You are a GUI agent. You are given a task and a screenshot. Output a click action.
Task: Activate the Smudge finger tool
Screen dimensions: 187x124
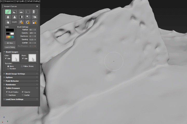8,22
